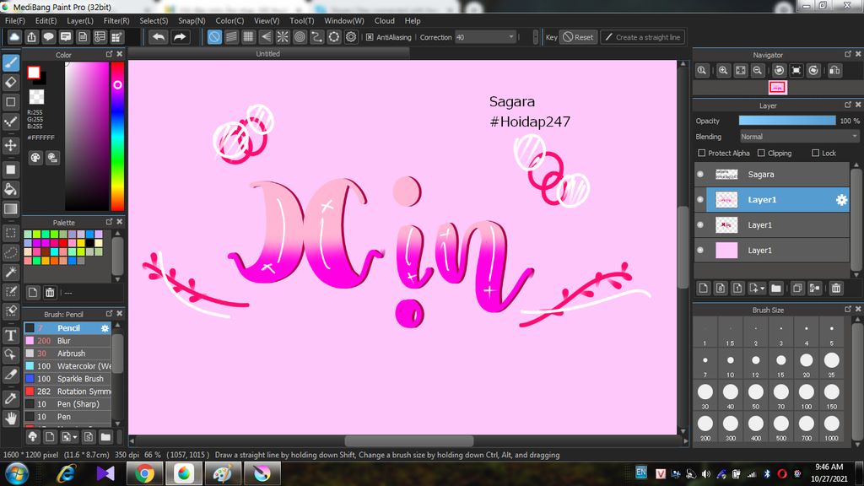Image resolution: width=864 pixels, height=486 pixels.
Task: Select the Pen (Sharp) brush
Action: tap(67, 404)
